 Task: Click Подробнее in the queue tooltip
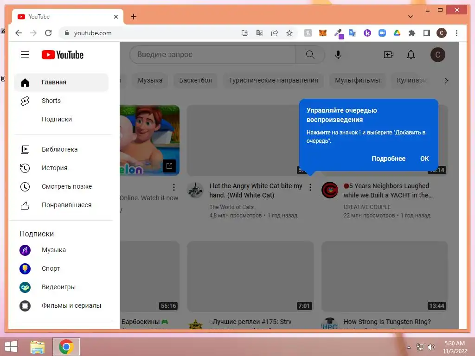[388, 159]
